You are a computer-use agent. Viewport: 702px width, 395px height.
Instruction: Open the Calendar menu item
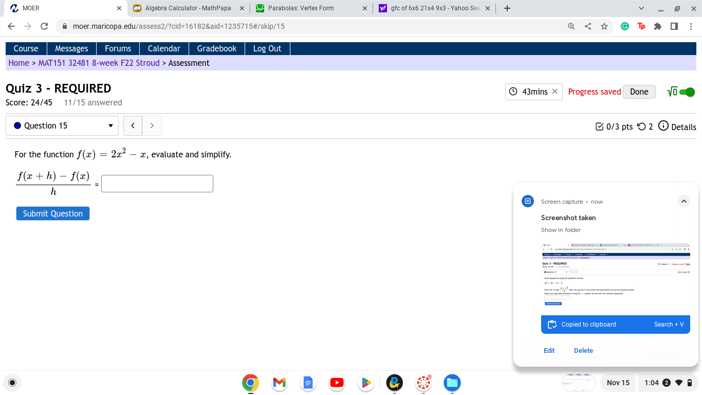click(x=164, y=48)
